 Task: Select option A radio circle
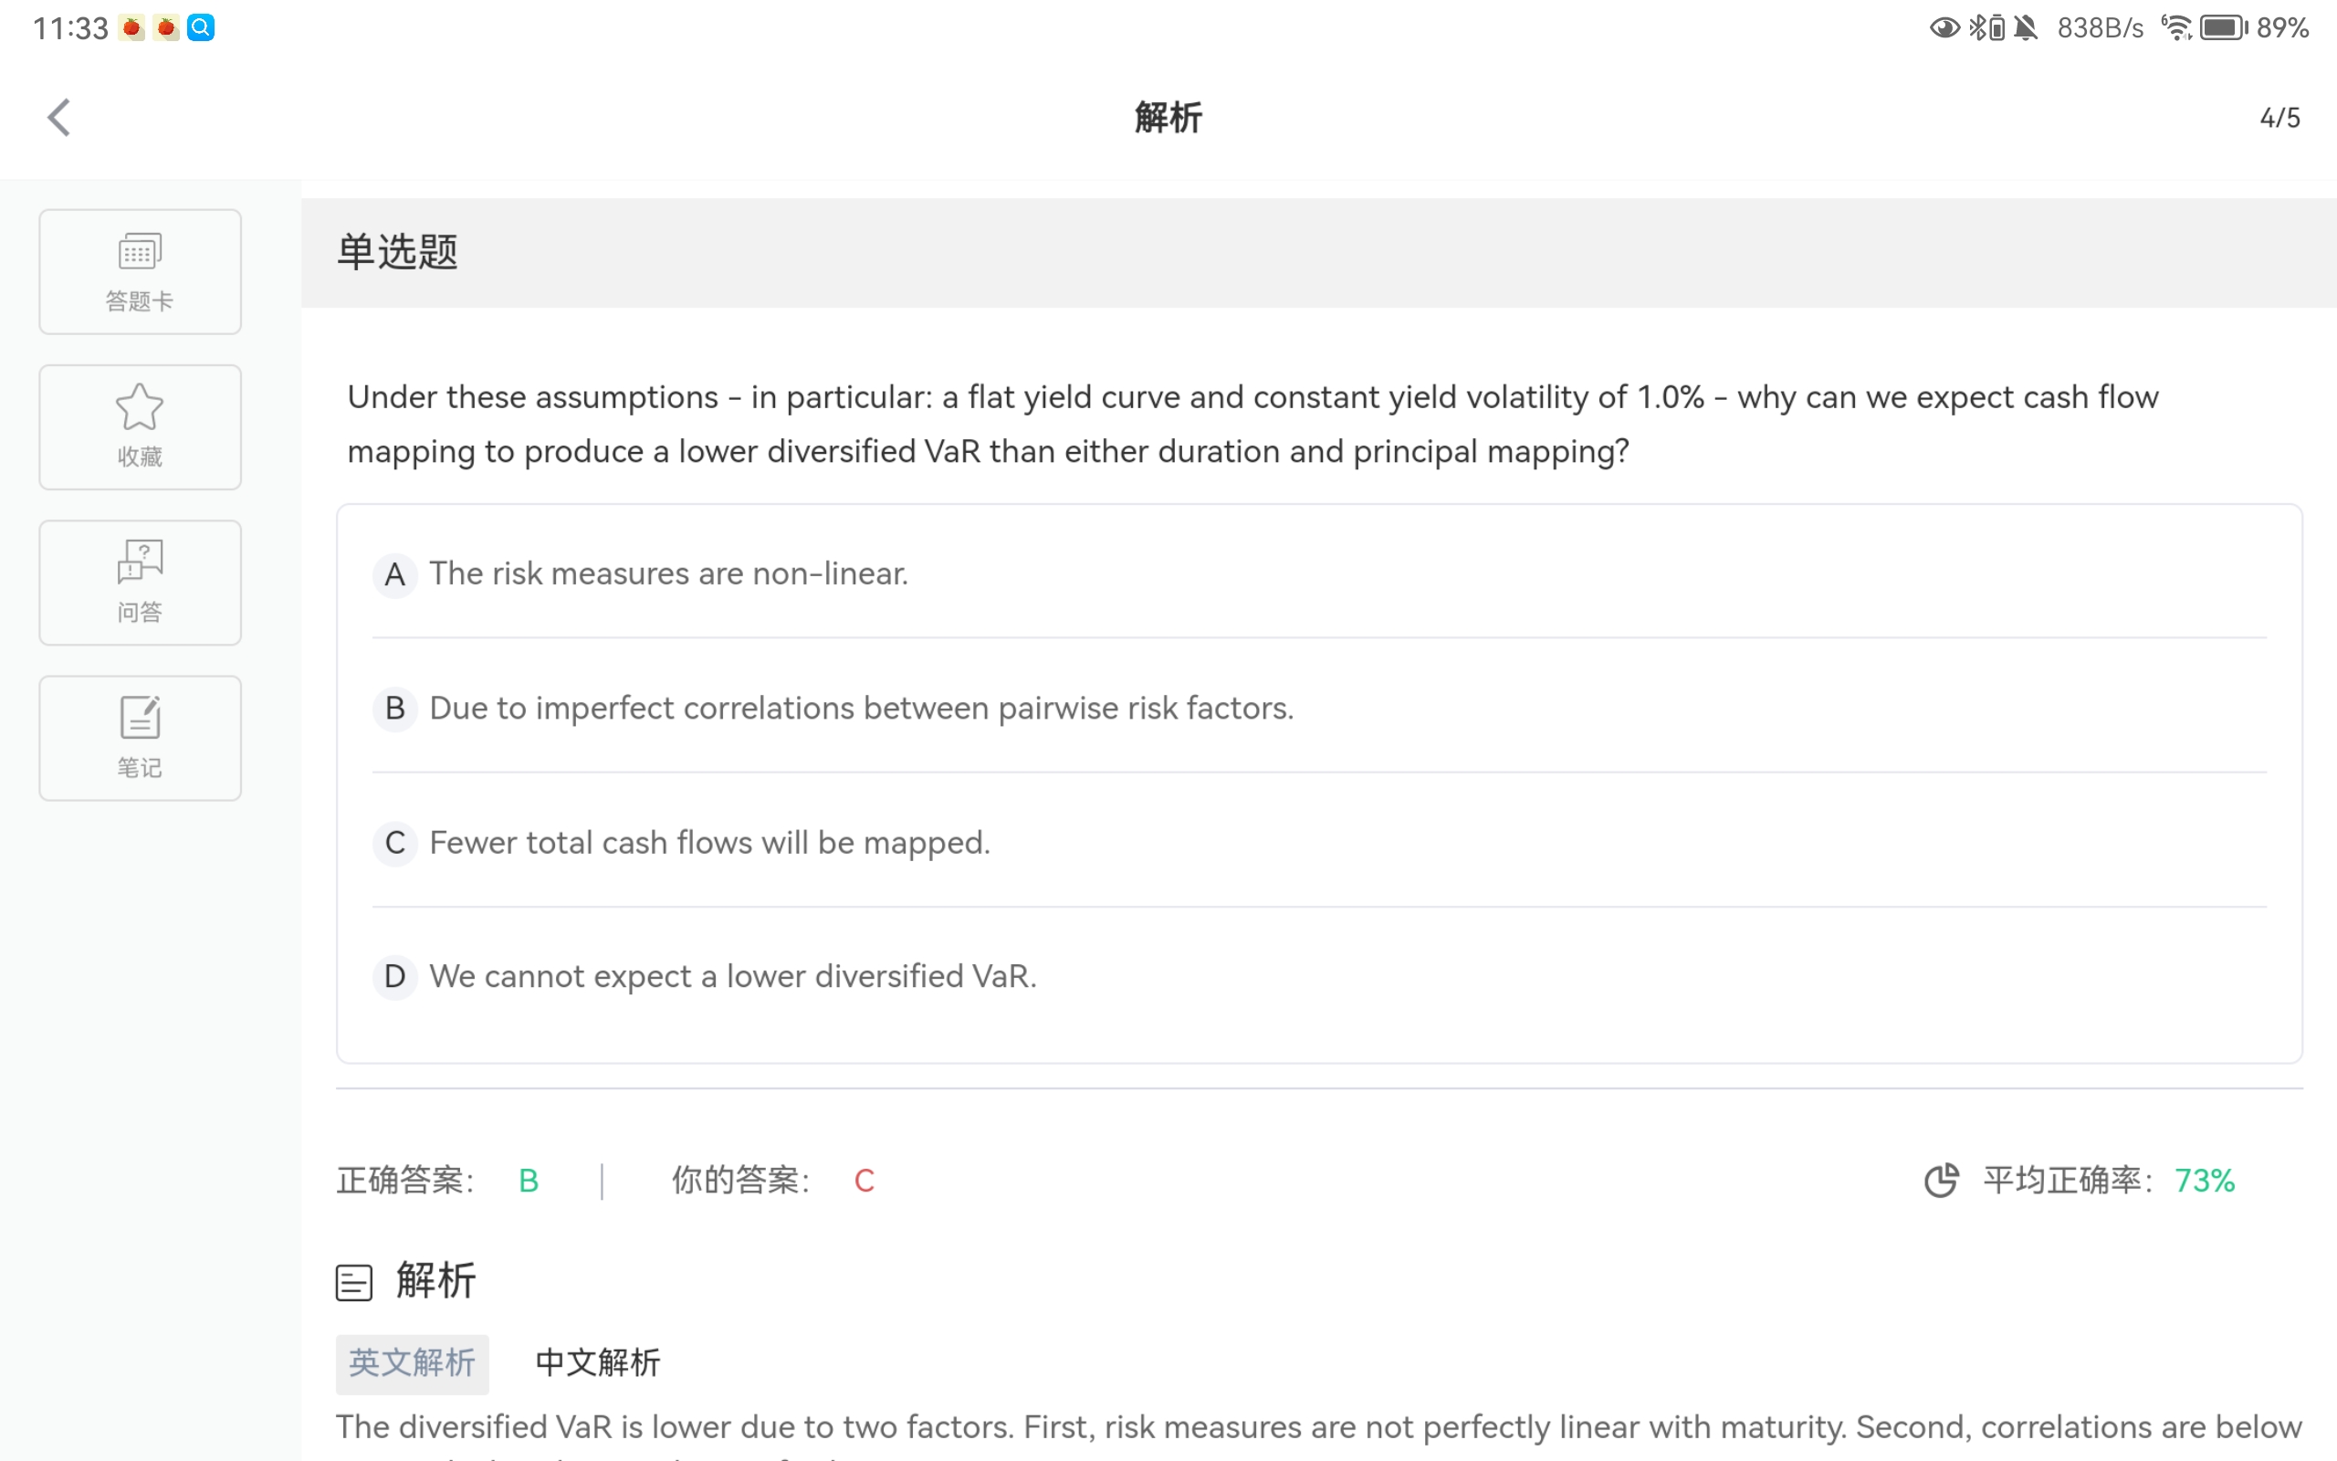pos(394,575)
